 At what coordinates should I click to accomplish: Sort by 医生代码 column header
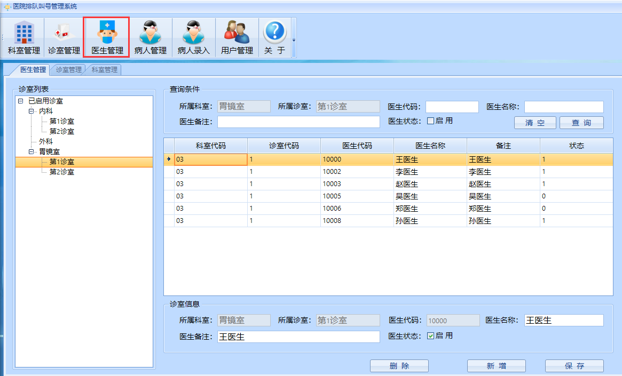(357, 146)
